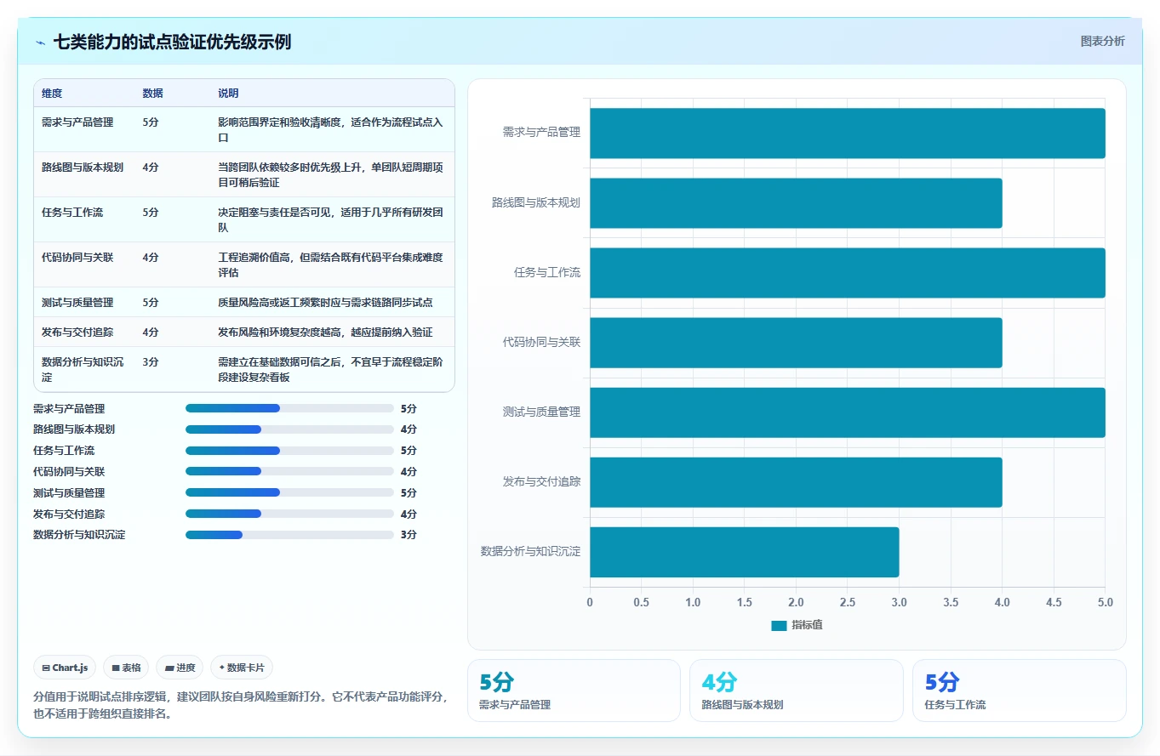1160x756 pixels.
Task: Click the description starting with 需建立在基础数据可信之后
Action: tap(330, 370)
